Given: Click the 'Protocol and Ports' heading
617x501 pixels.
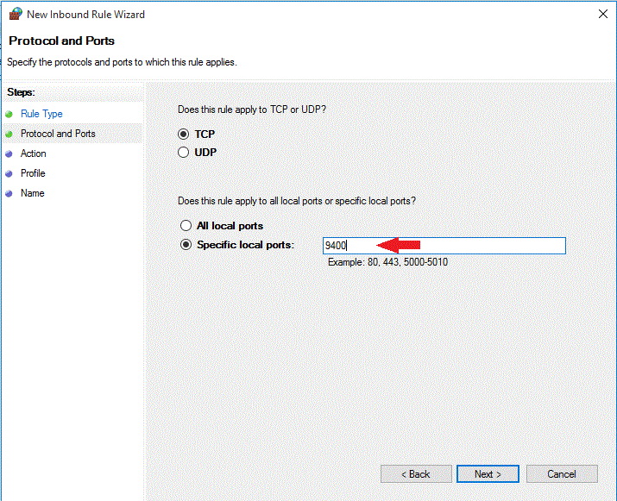Looking at the screenshot, I should tap(62, 41).
